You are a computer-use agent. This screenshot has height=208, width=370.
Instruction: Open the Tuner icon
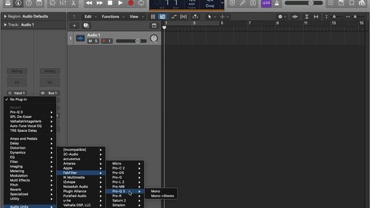coord(243,3)
